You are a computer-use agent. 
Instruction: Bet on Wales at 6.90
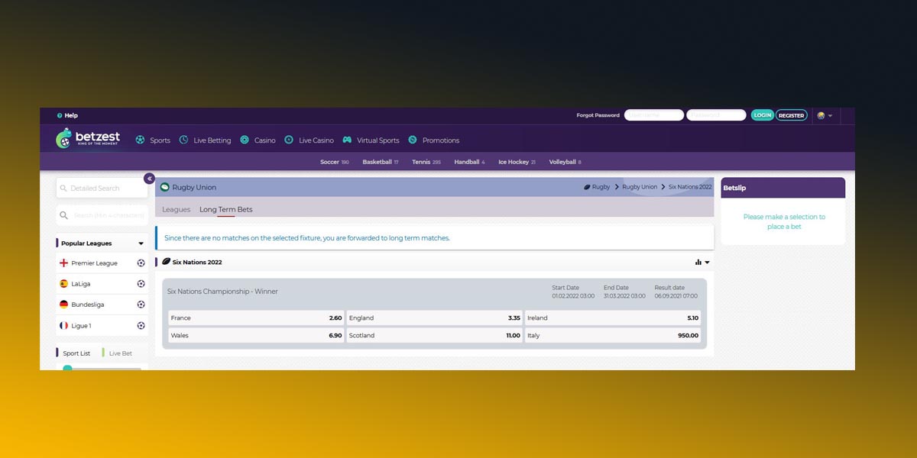point(256,335)
